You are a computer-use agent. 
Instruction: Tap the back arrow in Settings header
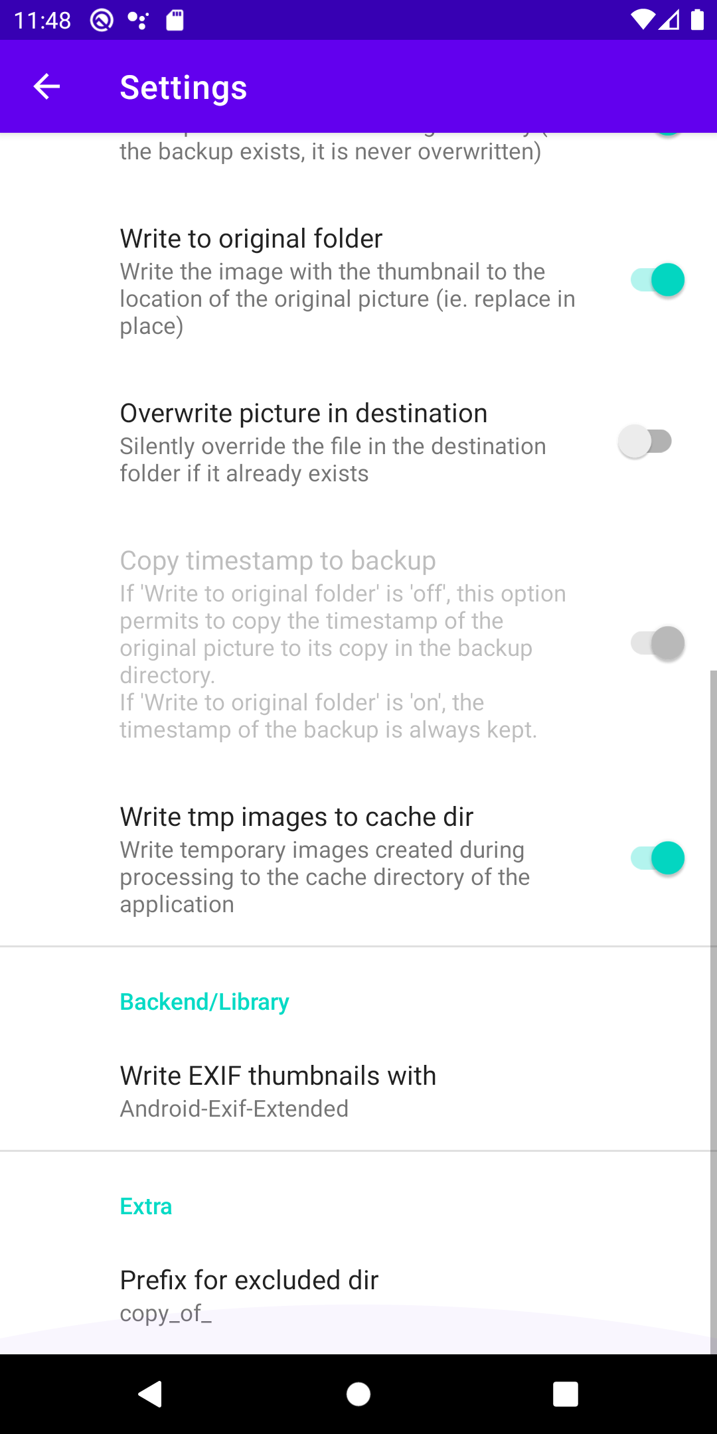pos(46,86)
